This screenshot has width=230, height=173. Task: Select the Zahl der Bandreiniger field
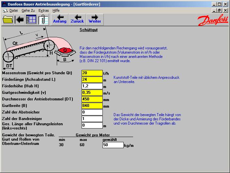click(92, 119)
